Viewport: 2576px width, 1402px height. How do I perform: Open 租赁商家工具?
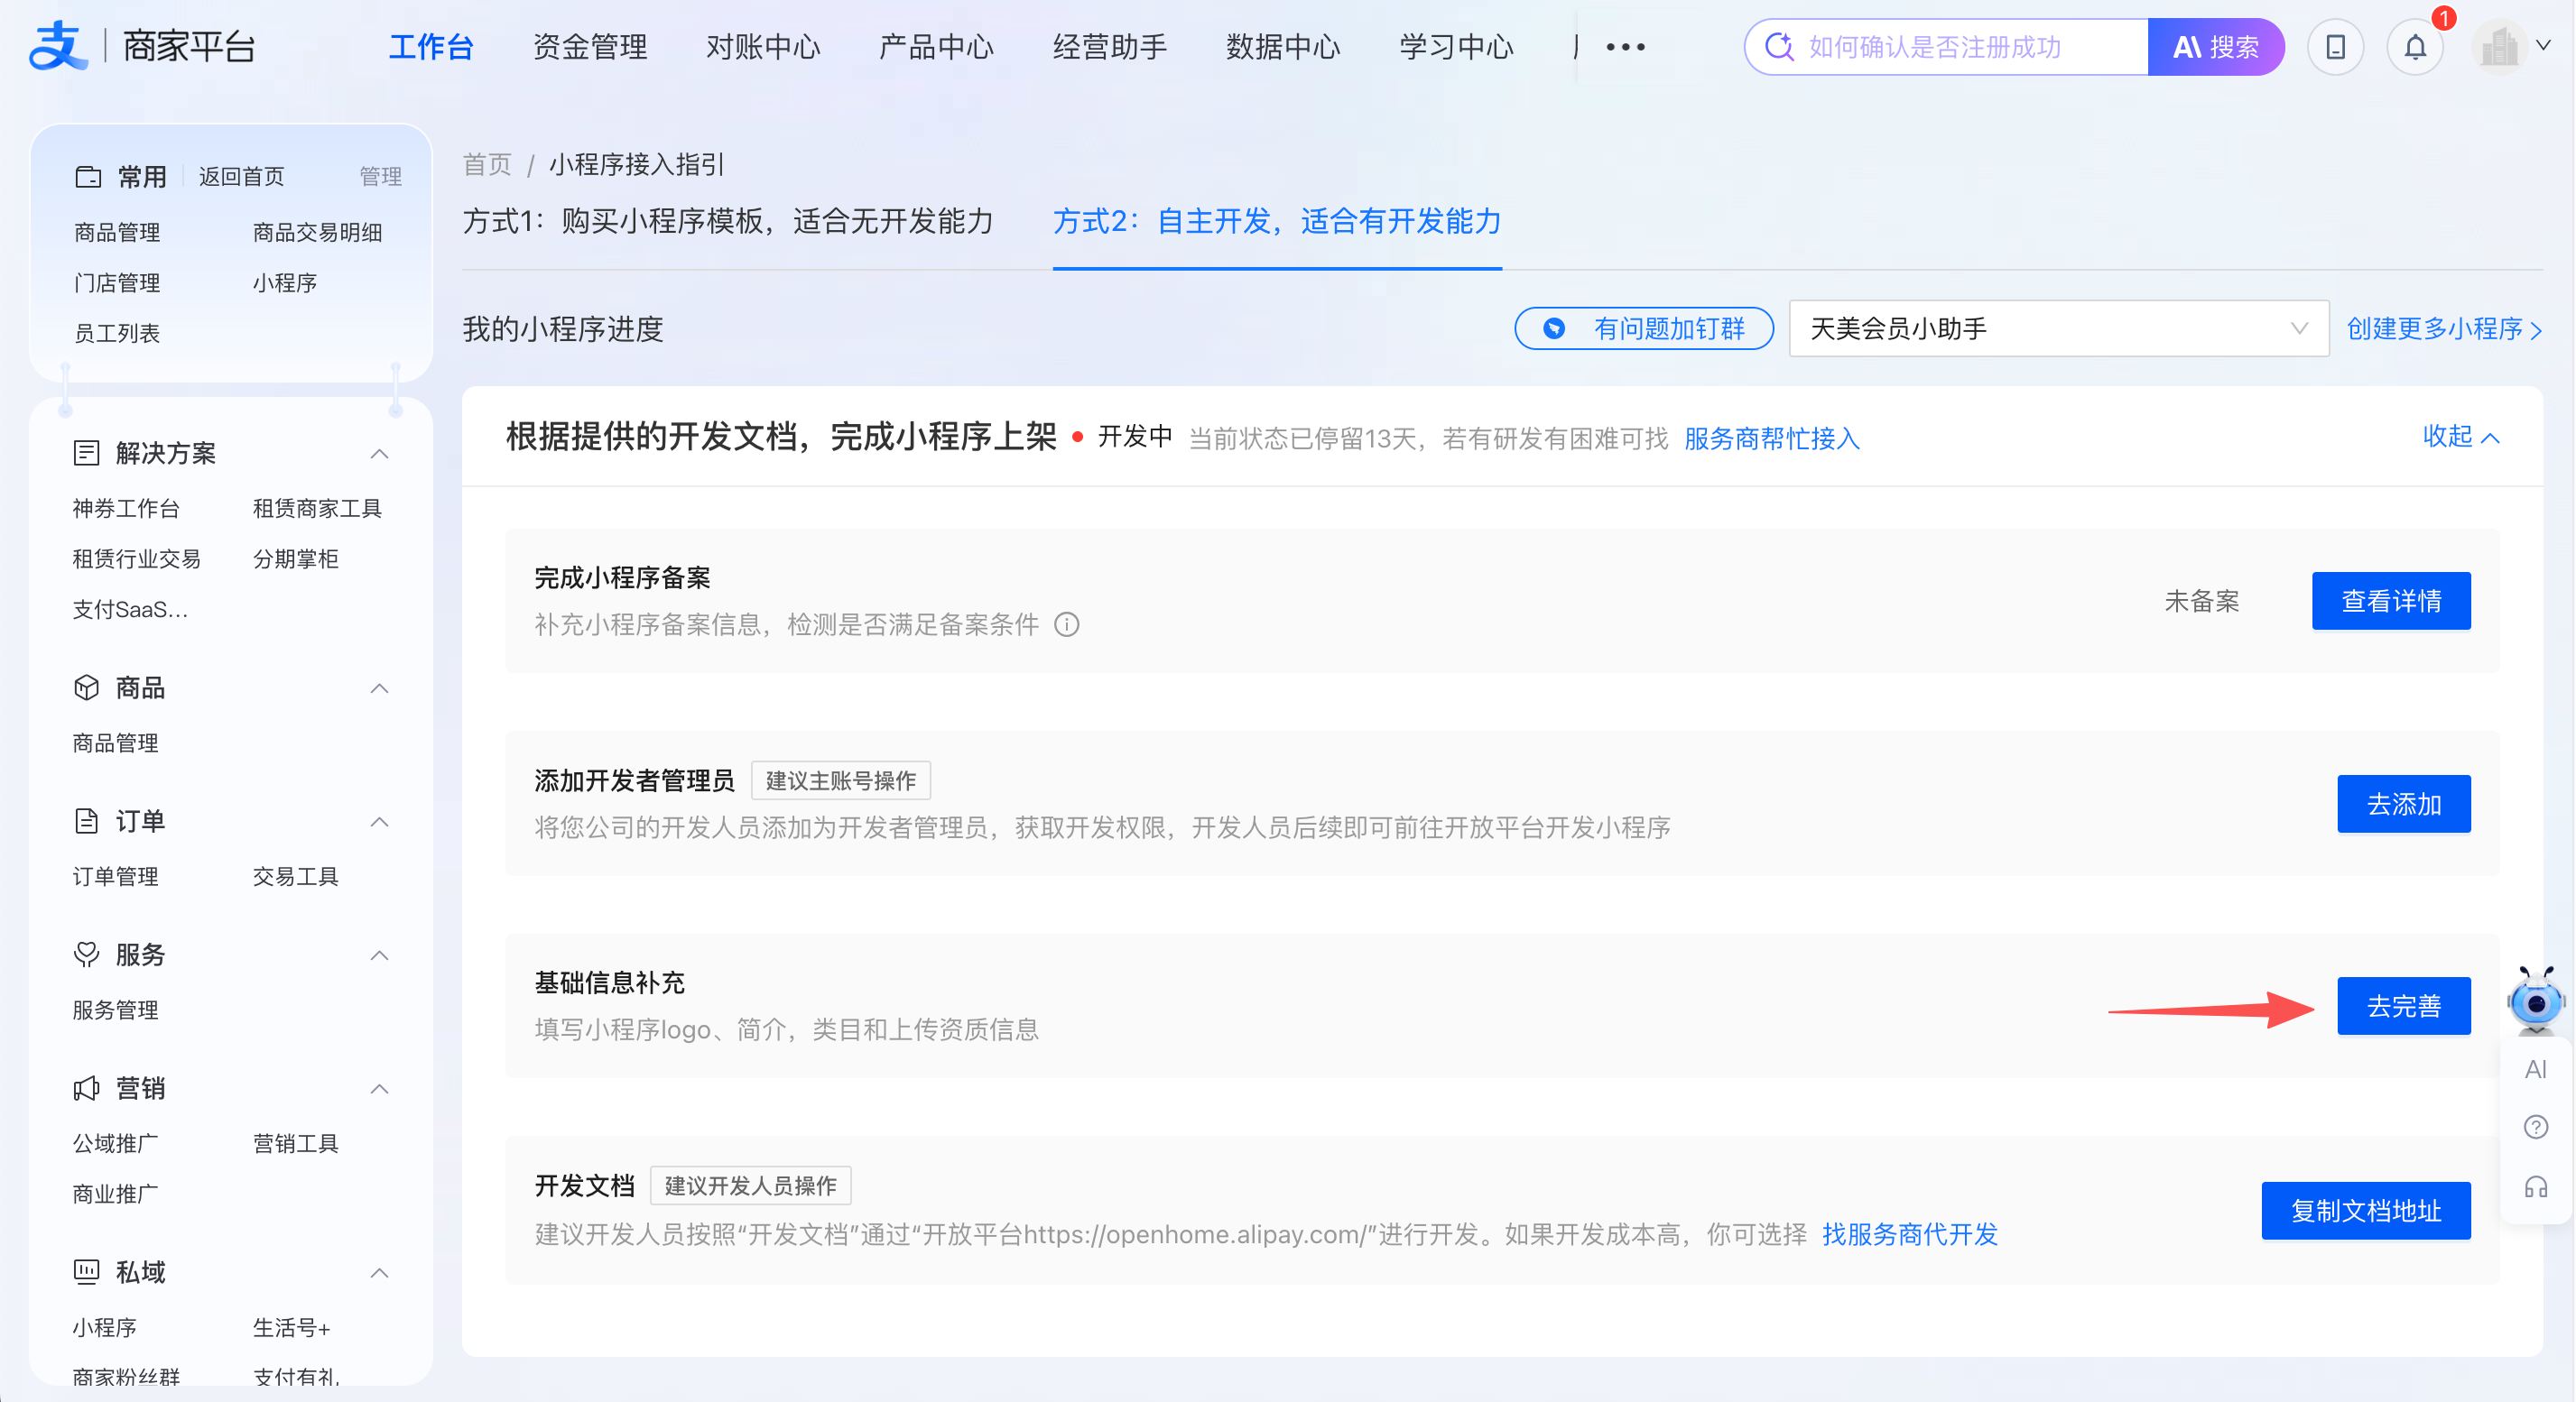(x=317, y=509)
